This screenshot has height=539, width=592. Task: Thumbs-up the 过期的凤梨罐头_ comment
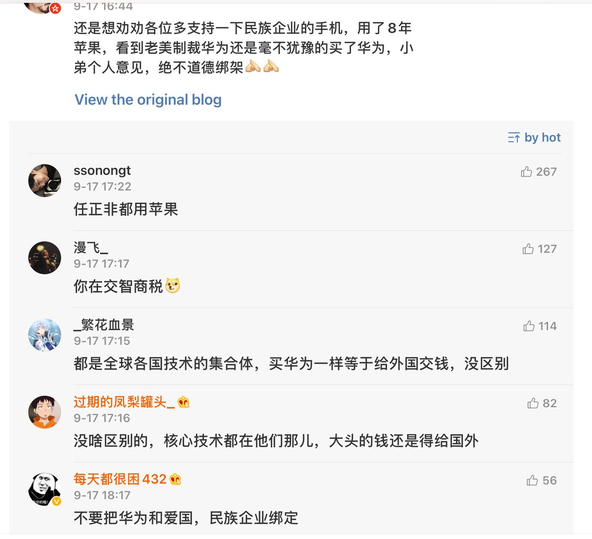click(x=533, y=403)
